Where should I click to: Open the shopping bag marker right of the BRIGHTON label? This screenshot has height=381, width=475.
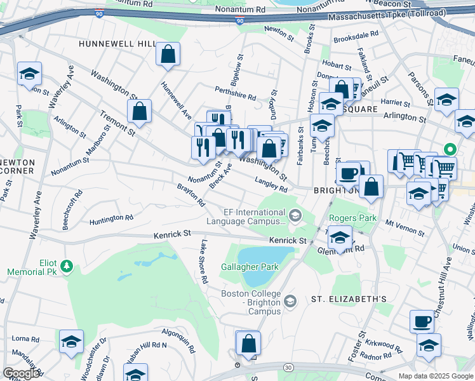pos(371,187)
